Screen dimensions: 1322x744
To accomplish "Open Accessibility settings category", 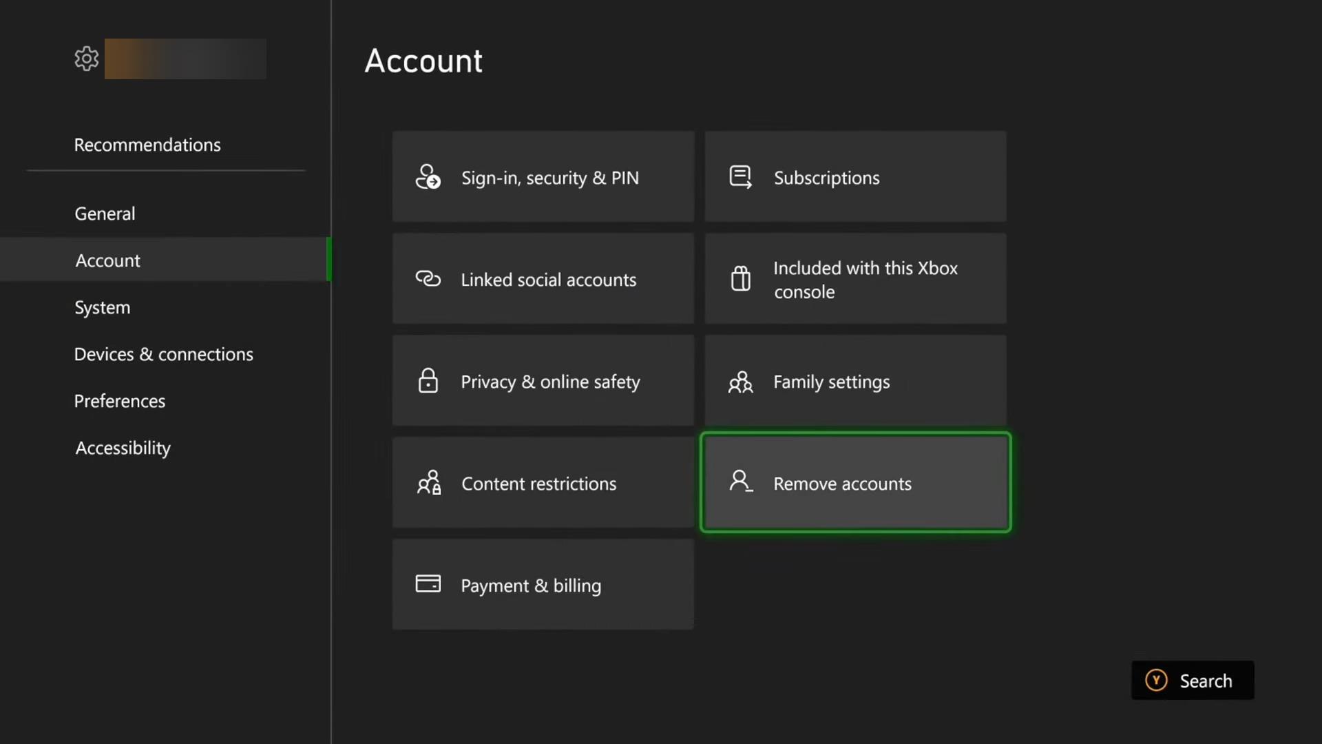I will tap(123, 448).
